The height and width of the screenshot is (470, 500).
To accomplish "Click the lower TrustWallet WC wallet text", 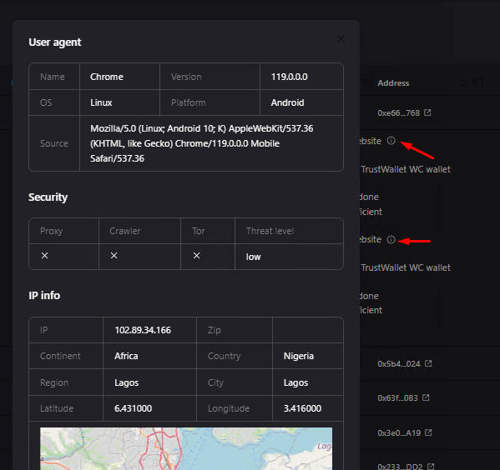I will click(406, 267).
